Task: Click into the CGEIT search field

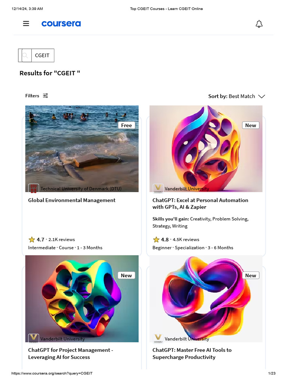Action: coord(43,56)
